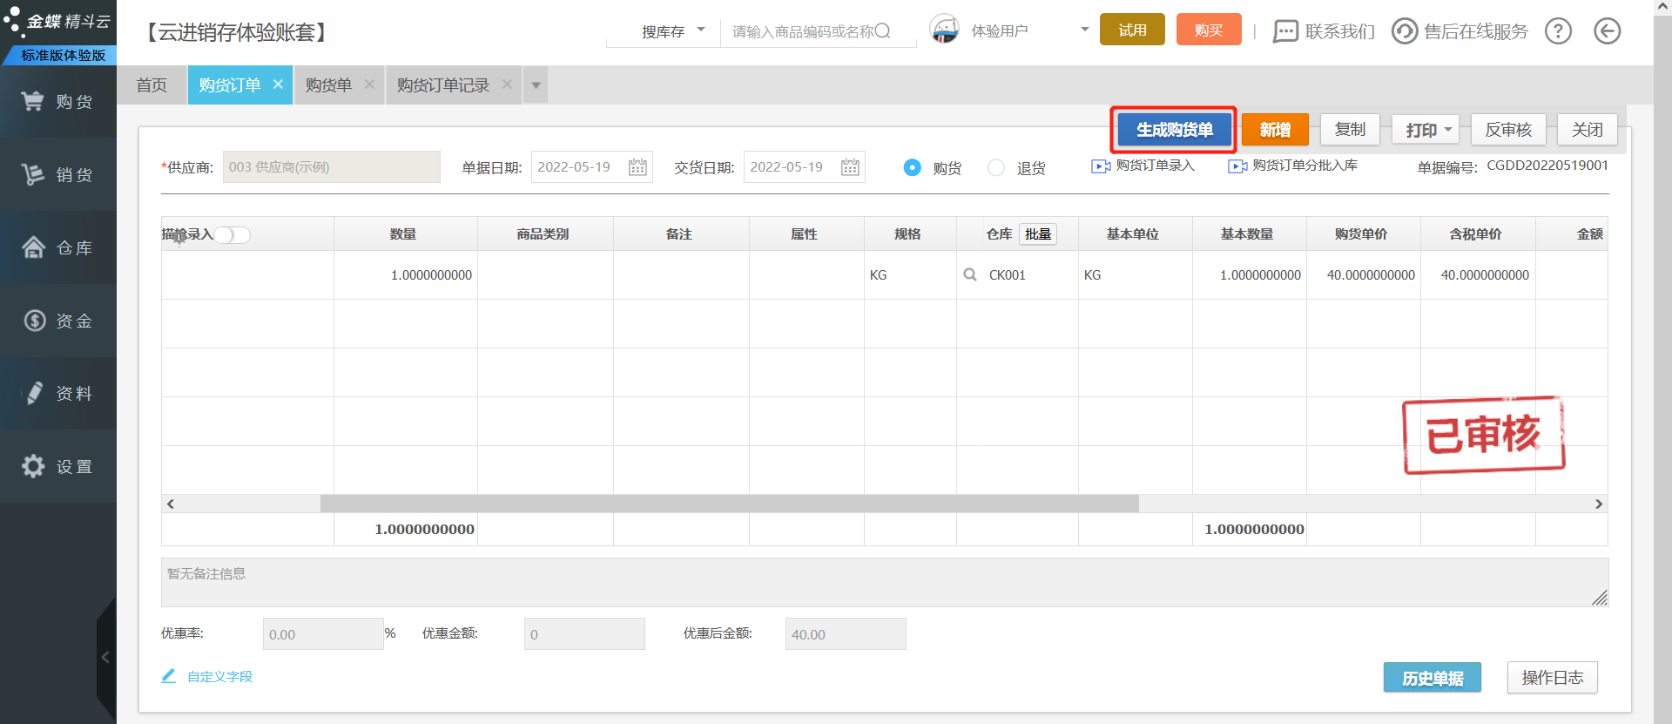Click the 优惠金额 input field
1672x724 pixels.
click(584, 634)
